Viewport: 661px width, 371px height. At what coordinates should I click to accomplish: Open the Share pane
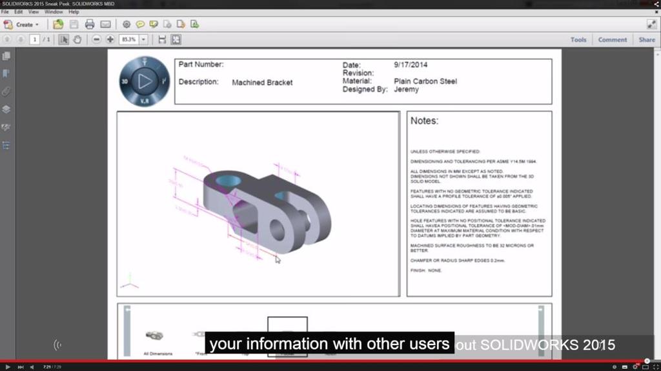click(x=647, y=39)
